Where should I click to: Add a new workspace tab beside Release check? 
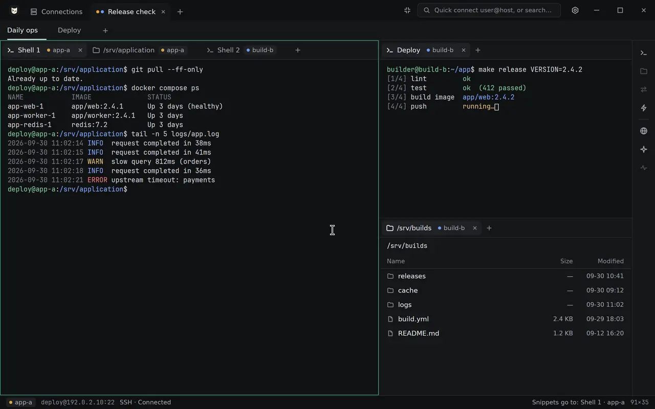click(x=180, y=12)
